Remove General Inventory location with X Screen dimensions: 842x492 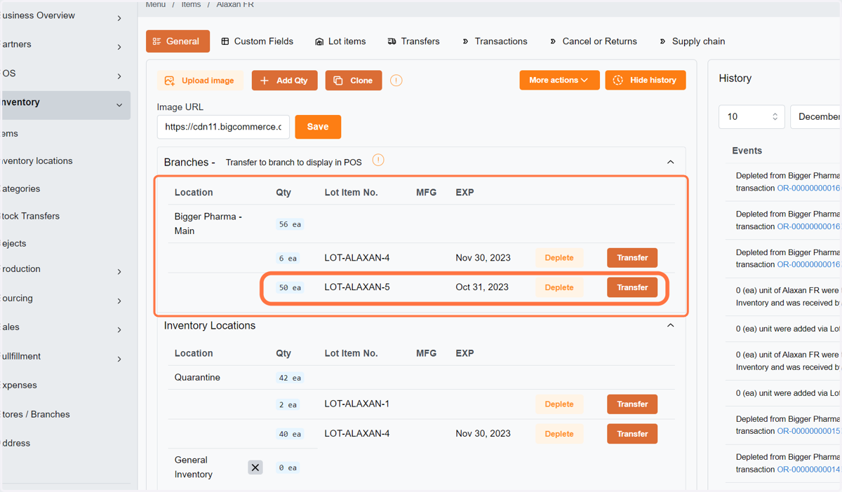[255, 467]
